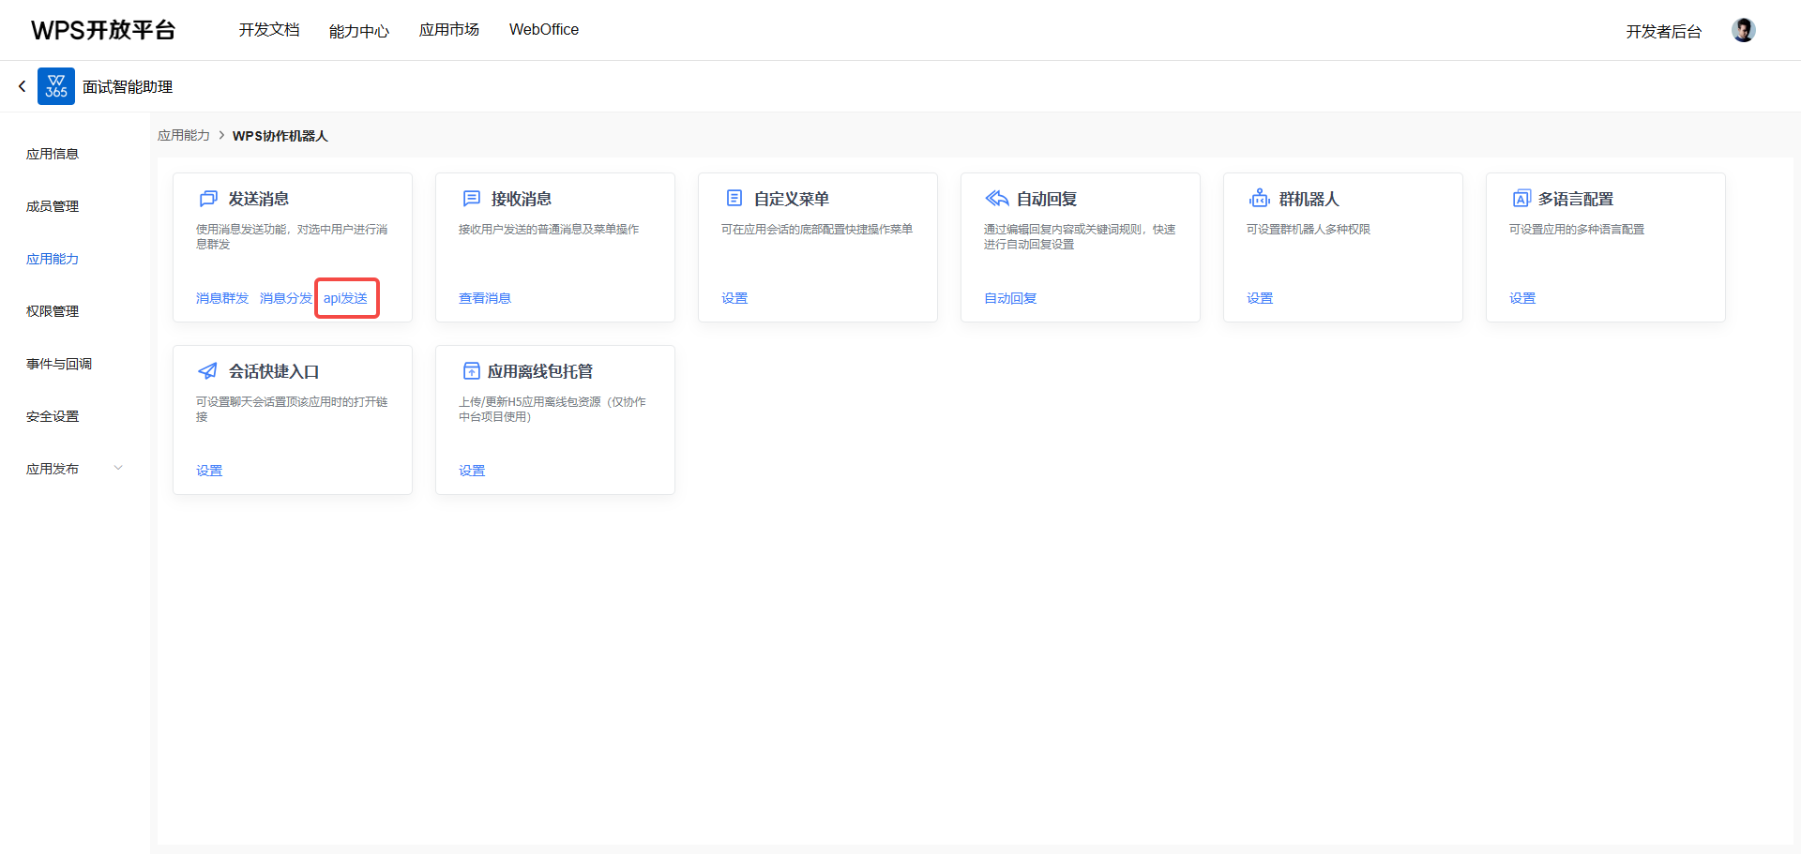Image resolution: width=1801 pixels, height=854 pixels.
Task: Click the 发送消息 card icon
Action: click(208, 199)
